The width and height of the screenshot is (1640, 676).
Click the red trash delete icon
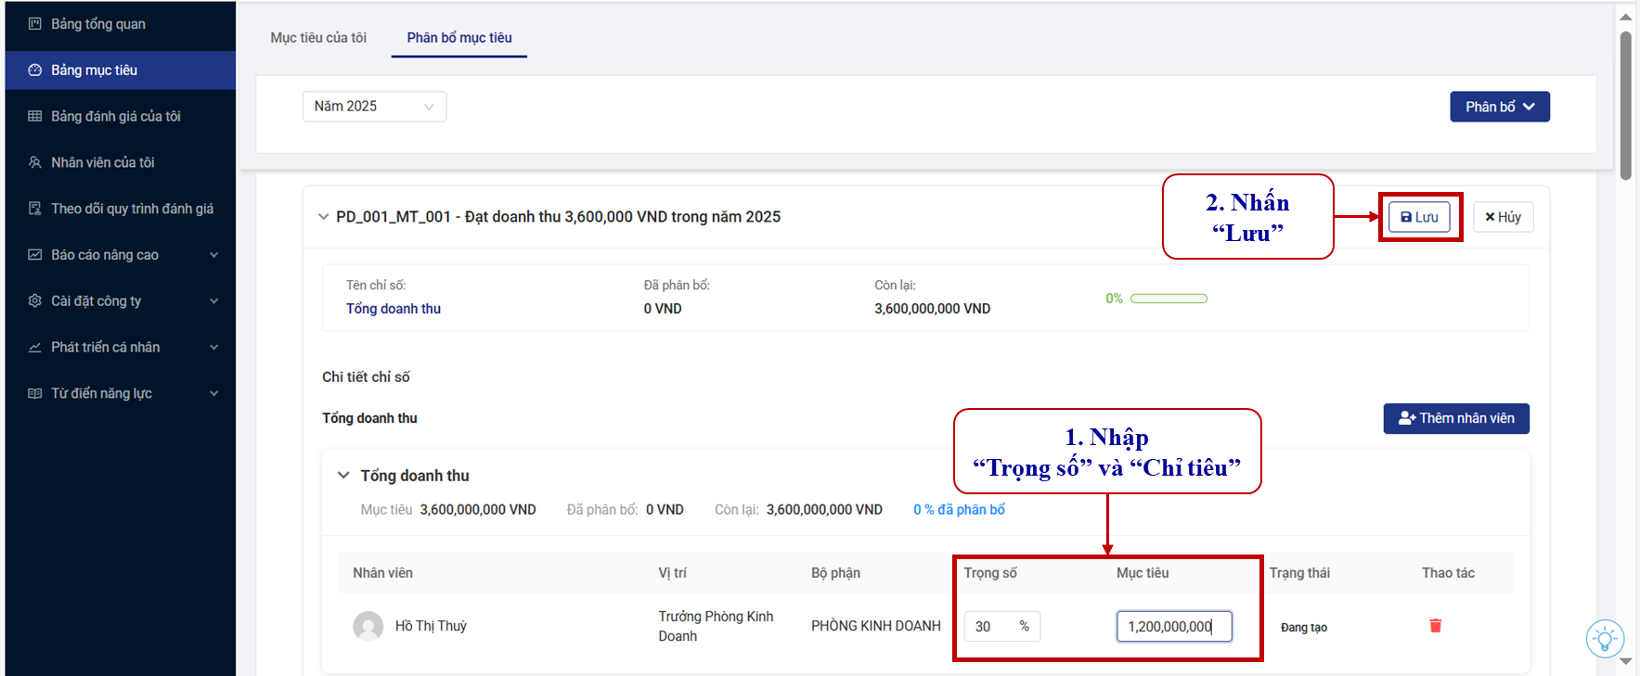pos(1435,626)
